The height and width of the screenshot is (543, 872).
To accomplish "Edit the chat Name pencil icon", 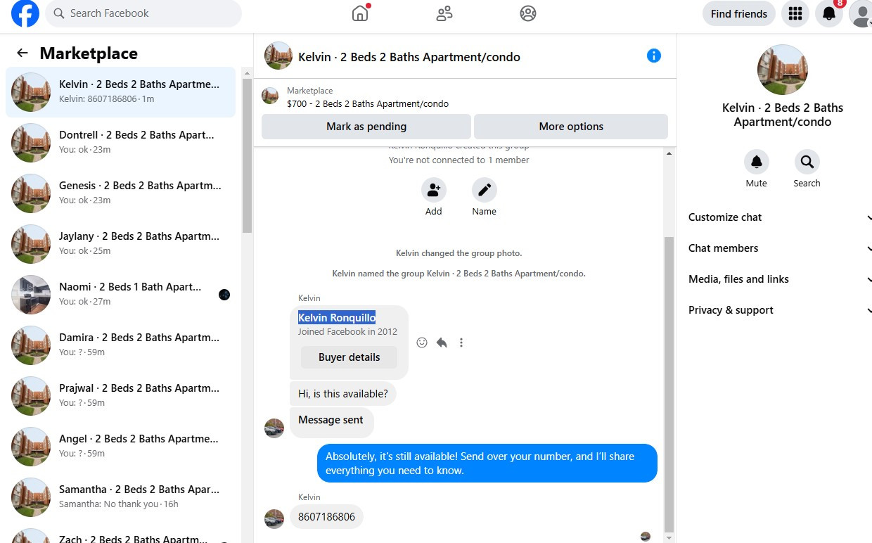I will [485, 190].
